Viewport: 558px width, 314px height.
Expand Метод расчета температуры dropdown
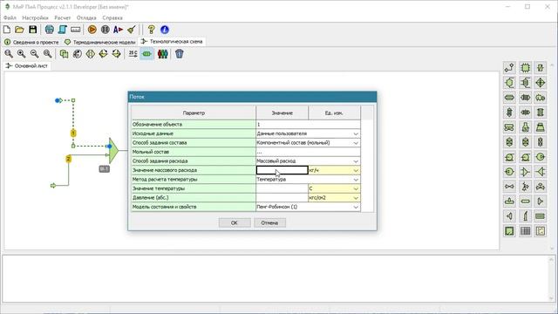pyautogui.click(x=356, y=180)
